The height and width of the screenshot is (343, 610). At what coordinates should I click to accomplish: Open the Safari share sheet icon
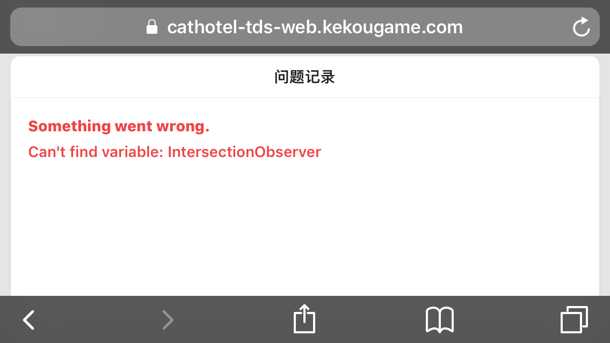[304, 319]
